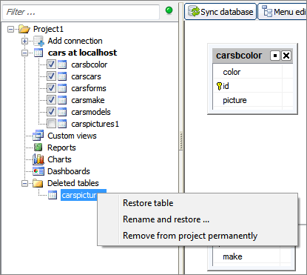Click the green status indicator beside filter

pos(169,10)
